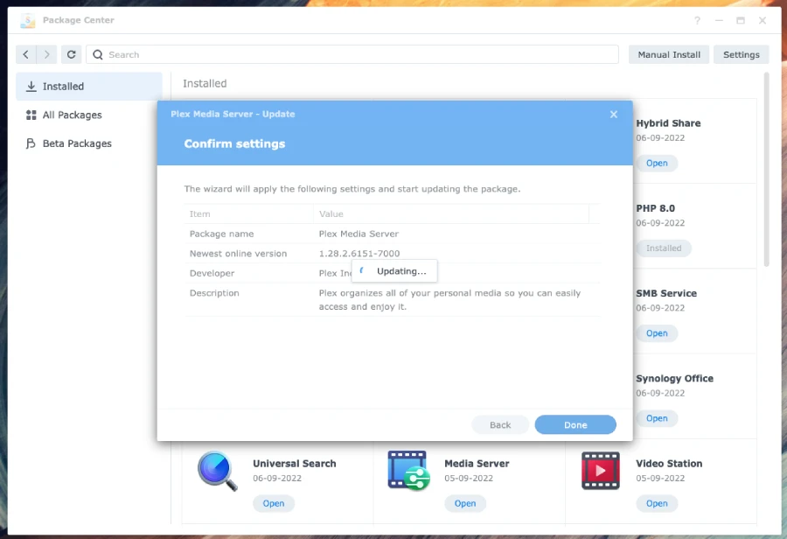The image size is (787, 539).
Task: Select Beta Packages in the sidebar
Action: click(89, 143)
